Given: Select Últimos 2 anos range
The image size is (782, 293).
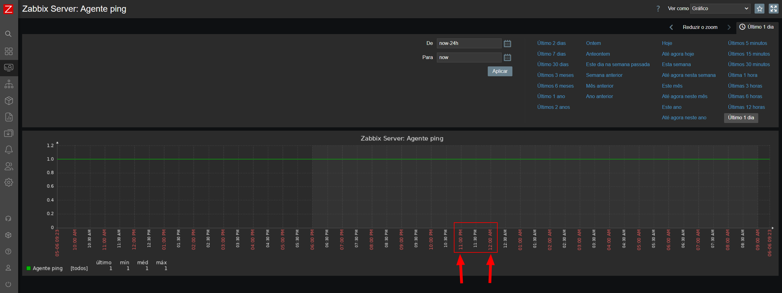Looking at the screenshot, I should point(554,107).
